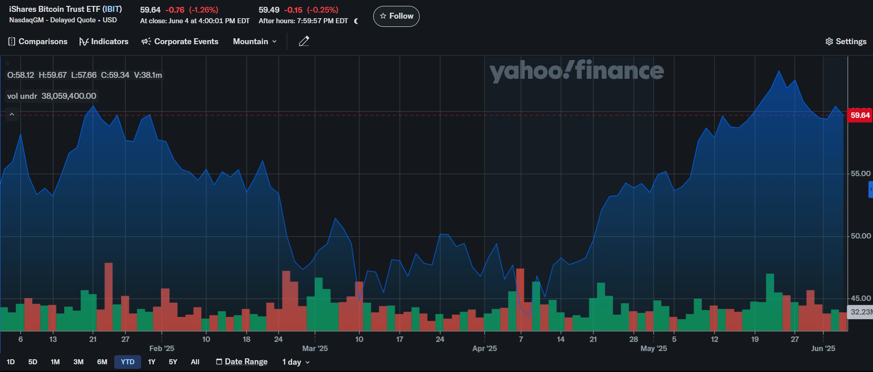Click the vol undr 38,059,400.00 indicator label
This screenshot has width=873, height=372.
click(51, 96)
